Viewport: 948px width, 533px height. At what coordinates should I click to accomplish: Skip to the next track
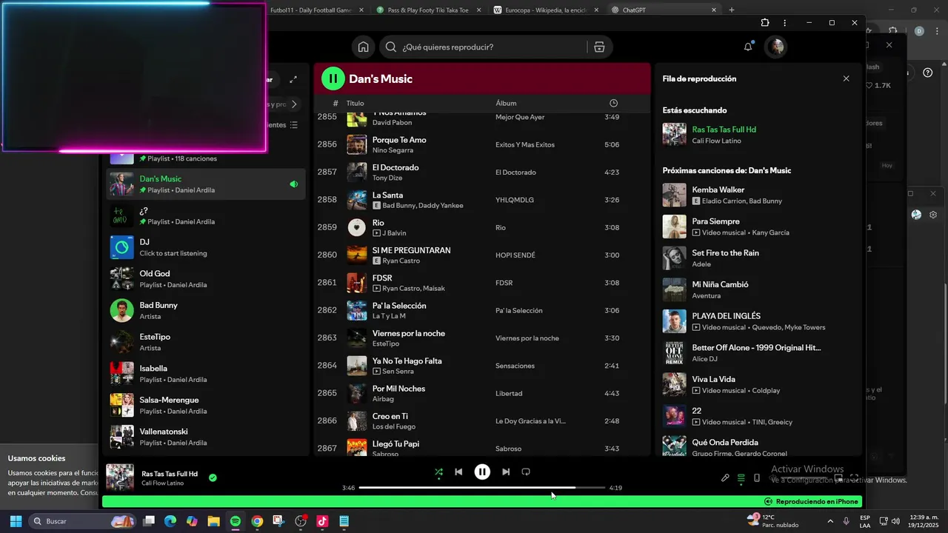coord(506,472)
